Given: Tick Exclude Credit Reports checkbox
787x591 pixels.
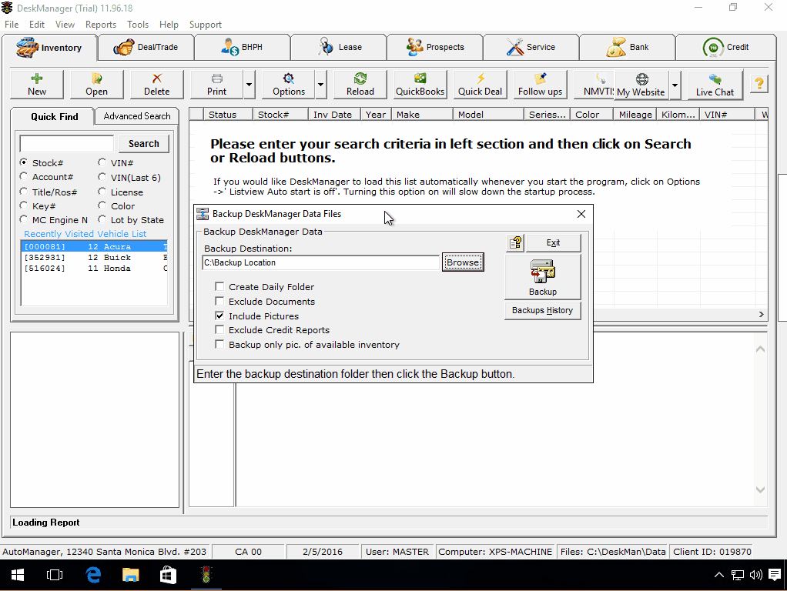Looking at the screenshot, I should pyautogui.click(x=219, y=329).
